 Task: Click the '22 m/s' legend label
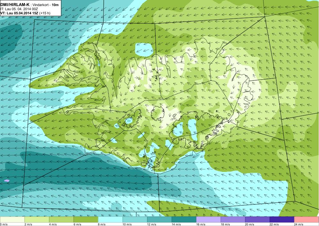[x=274, y=224]
